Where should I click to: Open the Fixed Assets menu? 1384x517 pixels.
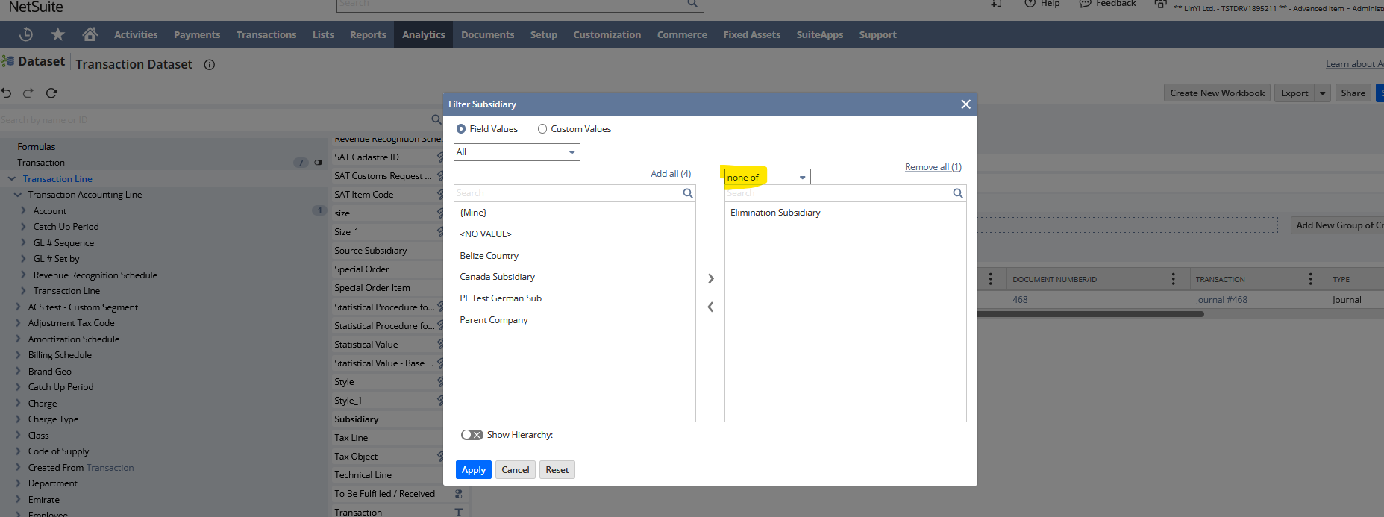(x=752, y=35)
